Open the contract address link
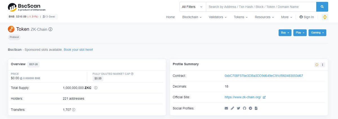 (x=264, y=76)
